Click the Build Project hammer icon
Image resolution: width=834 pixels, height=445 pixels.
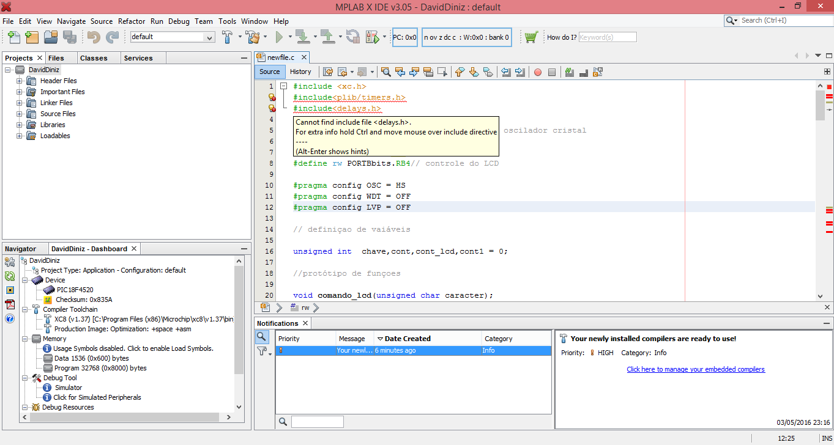tap(227, 37)
